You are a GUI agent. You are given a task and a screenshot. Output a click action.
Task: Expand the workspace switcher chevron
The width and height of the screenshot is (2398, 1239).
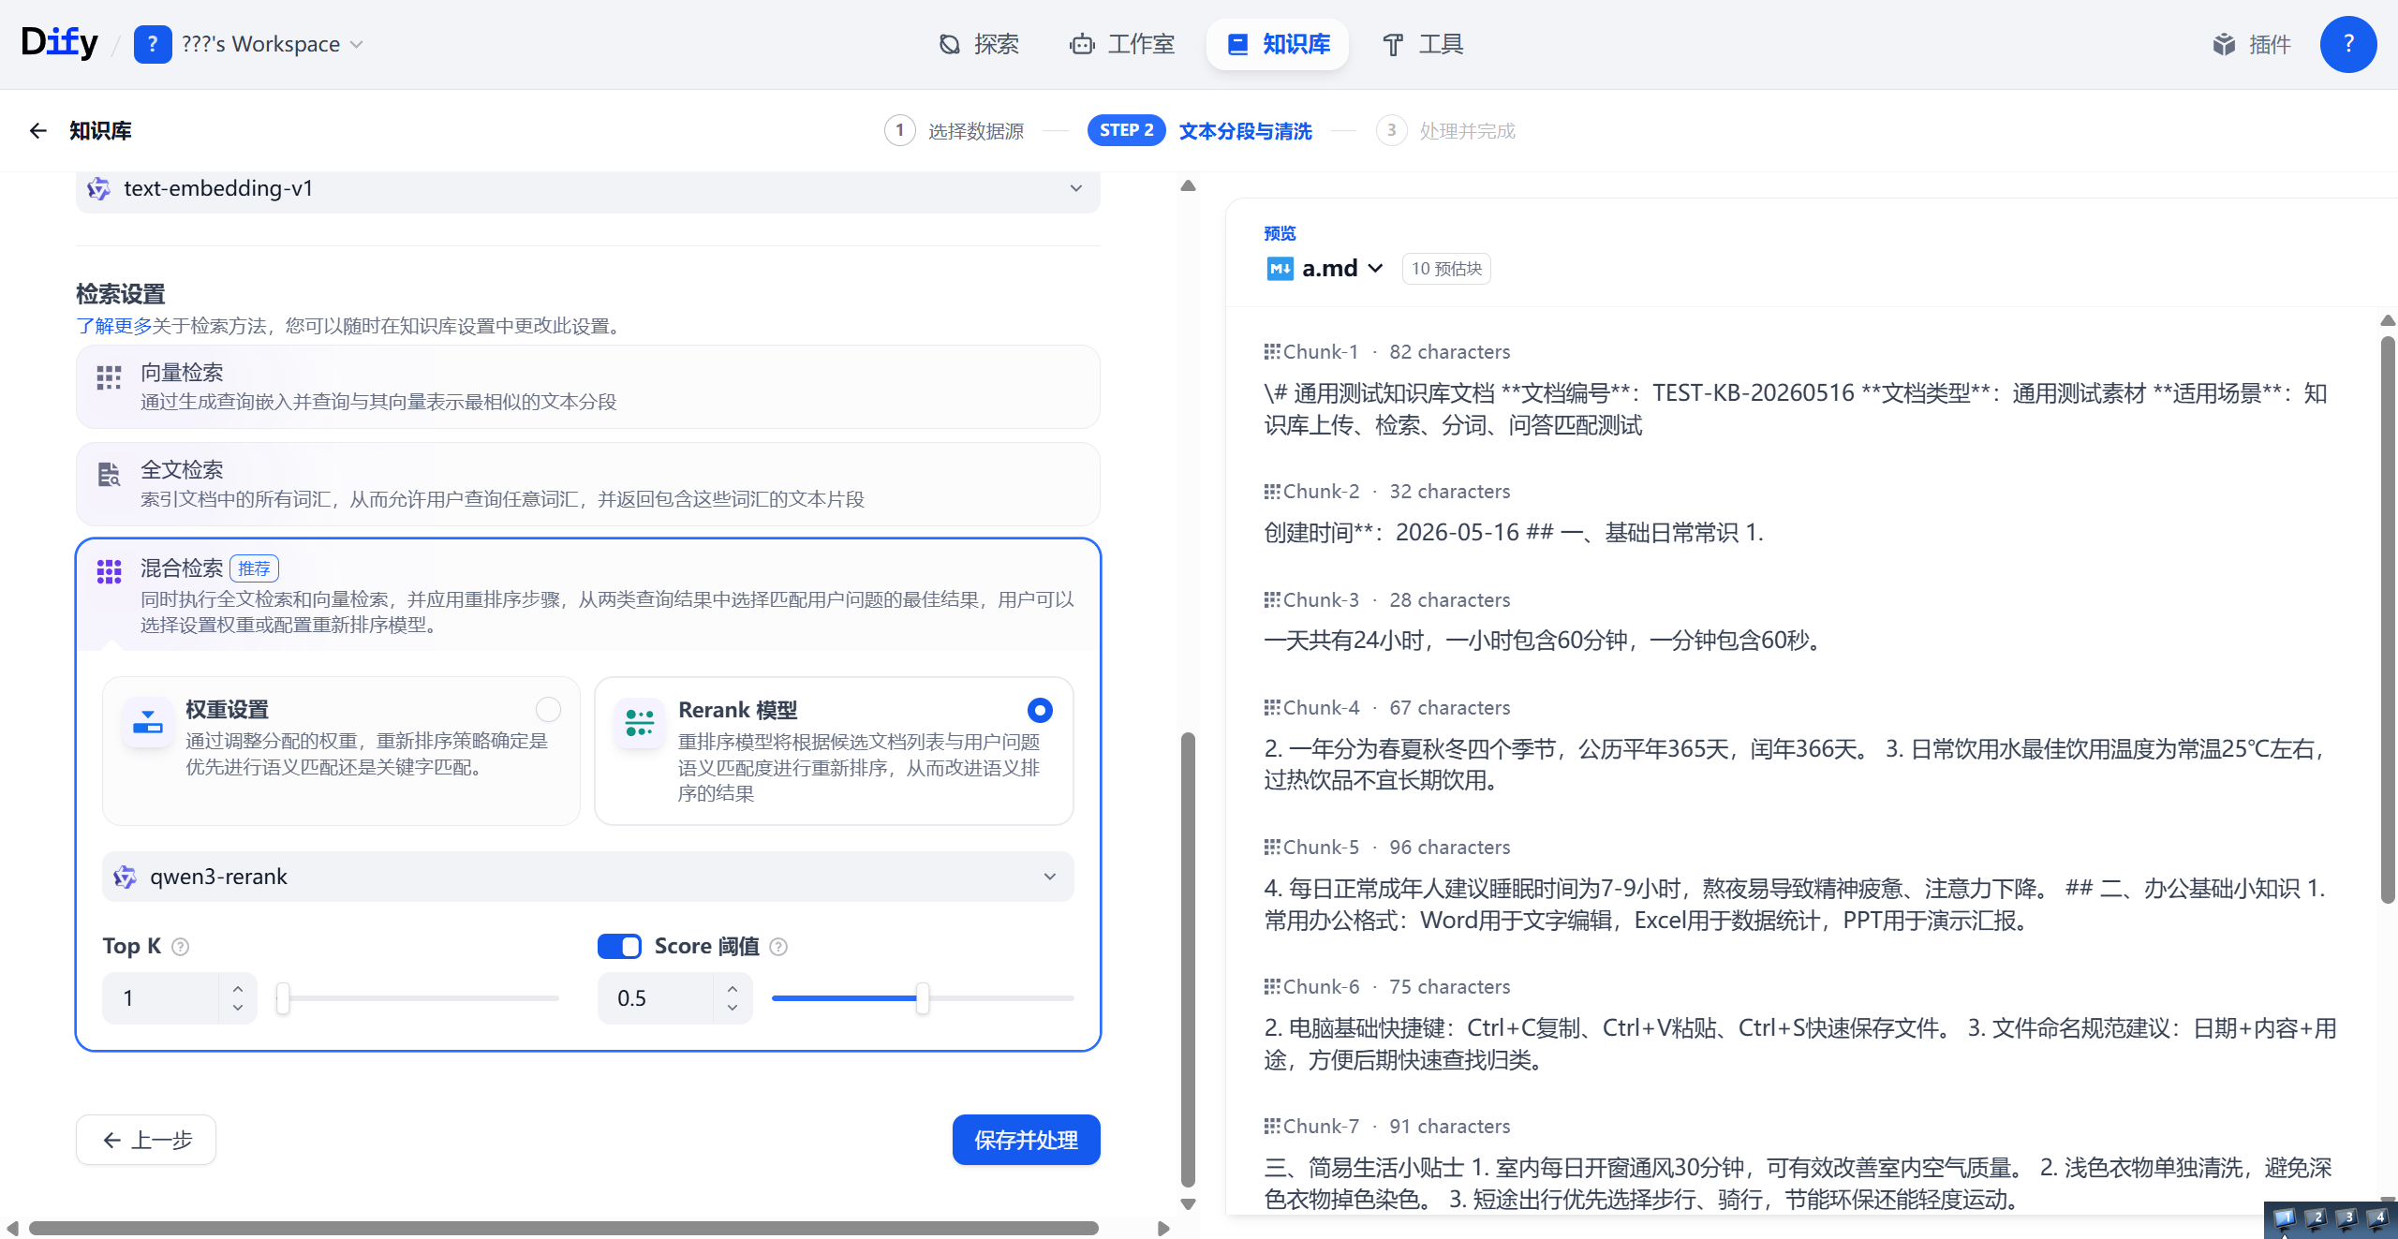(x=356, y=44)
